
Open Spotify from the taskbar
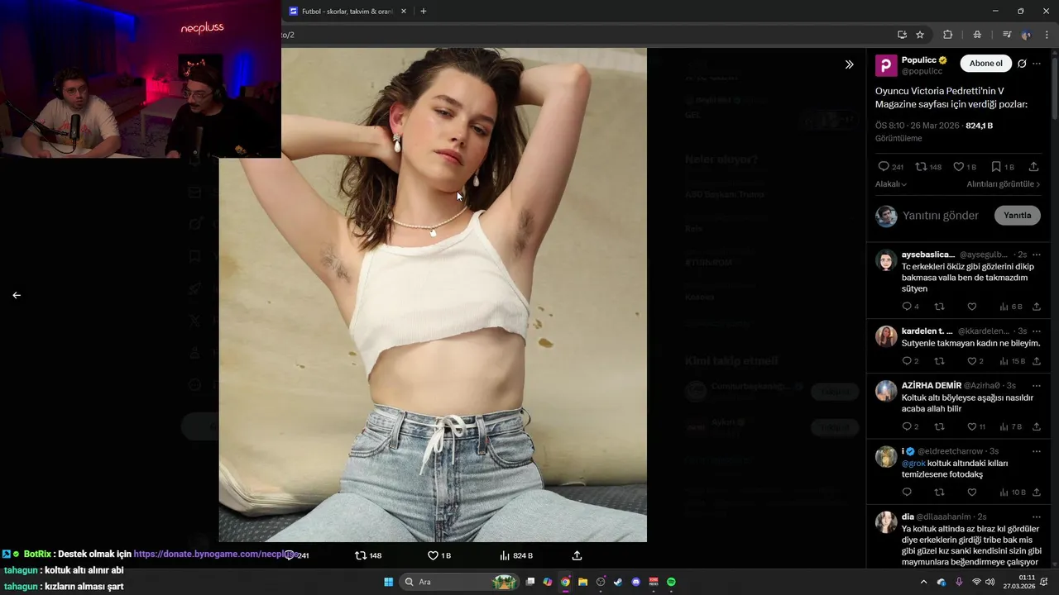[x=671, y=582]
